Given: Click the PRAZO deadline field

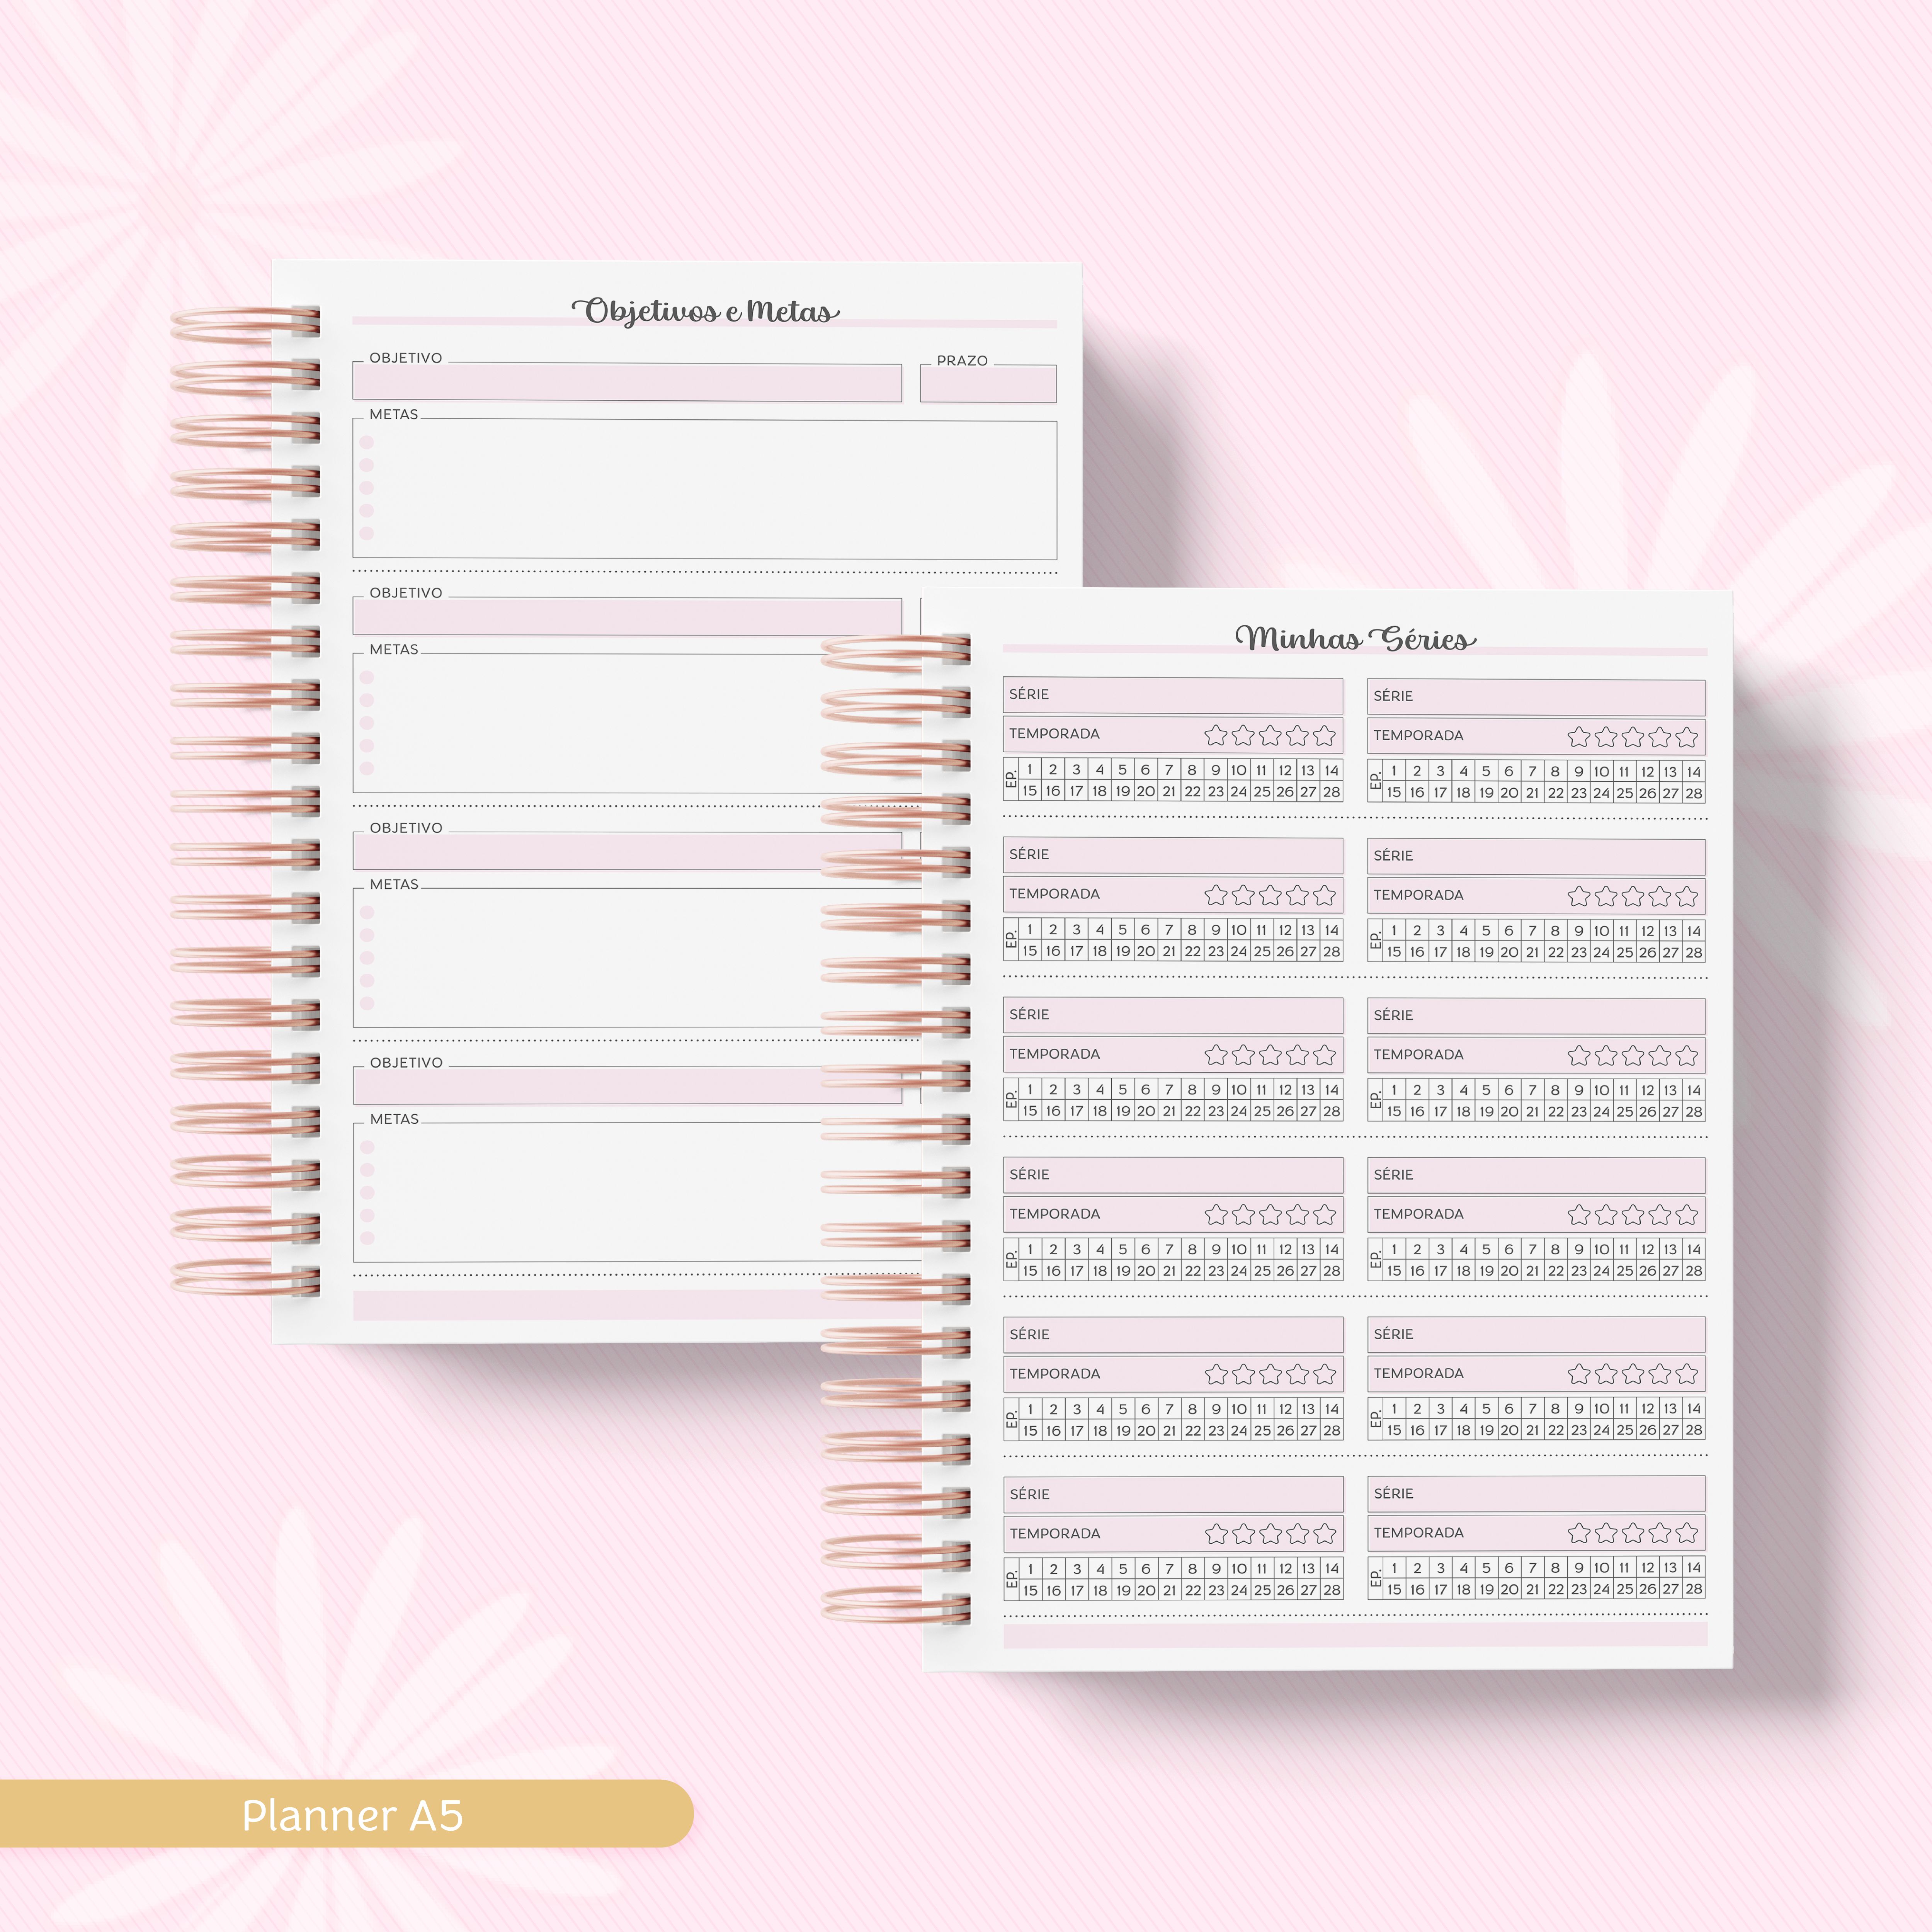Looking at the screenshot, I should pyautogui.click(x=988, y=385).
